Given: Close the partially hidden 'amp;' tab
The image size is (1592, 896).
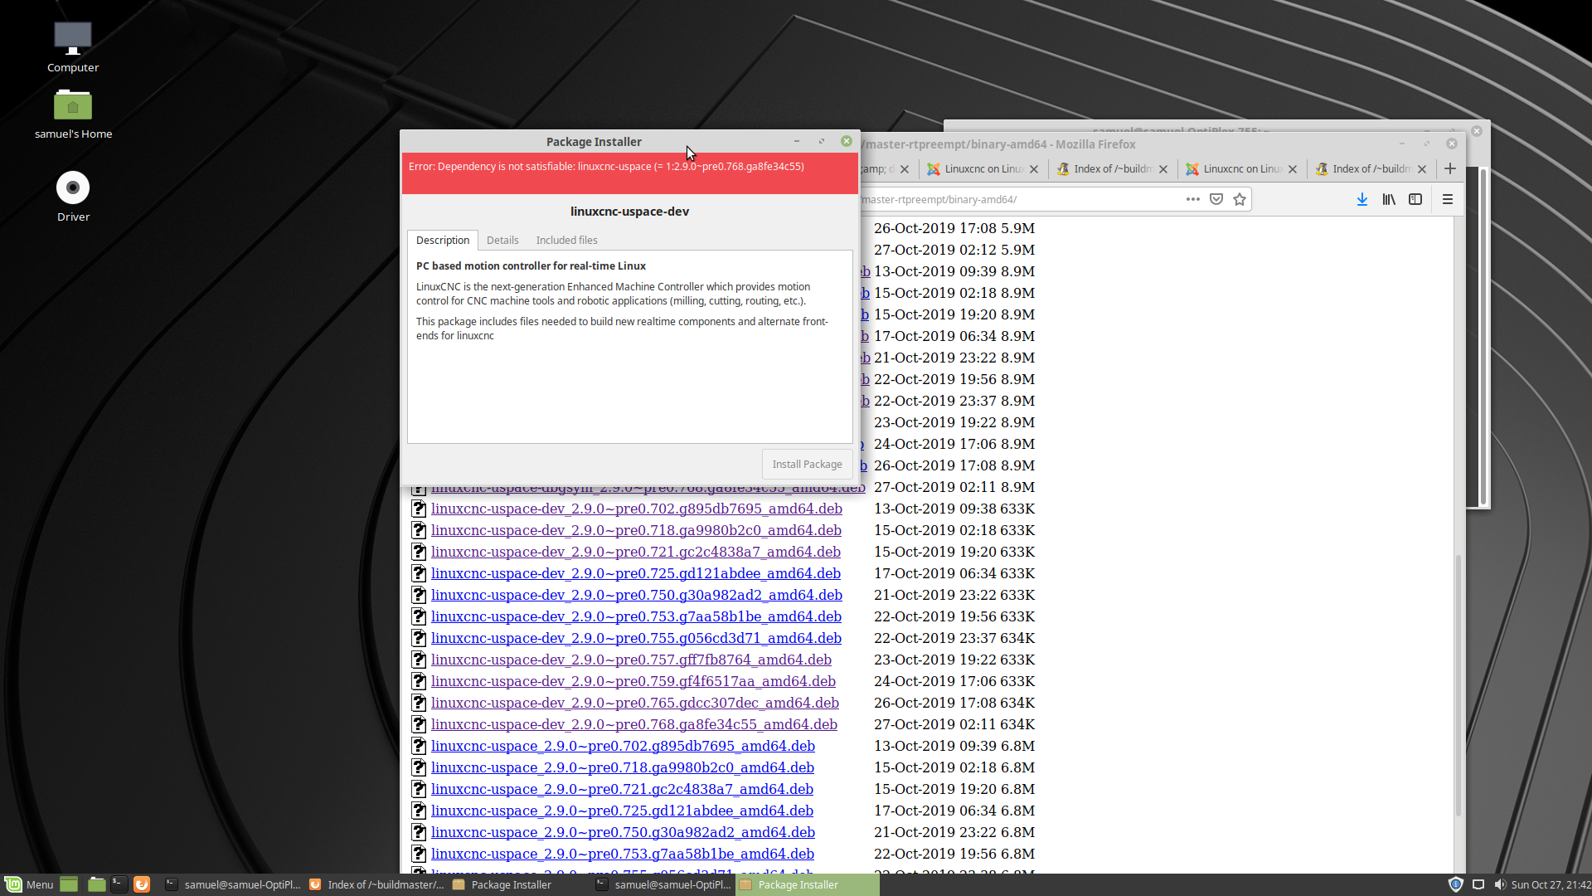Looking at the screenshot, I should (905, 169).
